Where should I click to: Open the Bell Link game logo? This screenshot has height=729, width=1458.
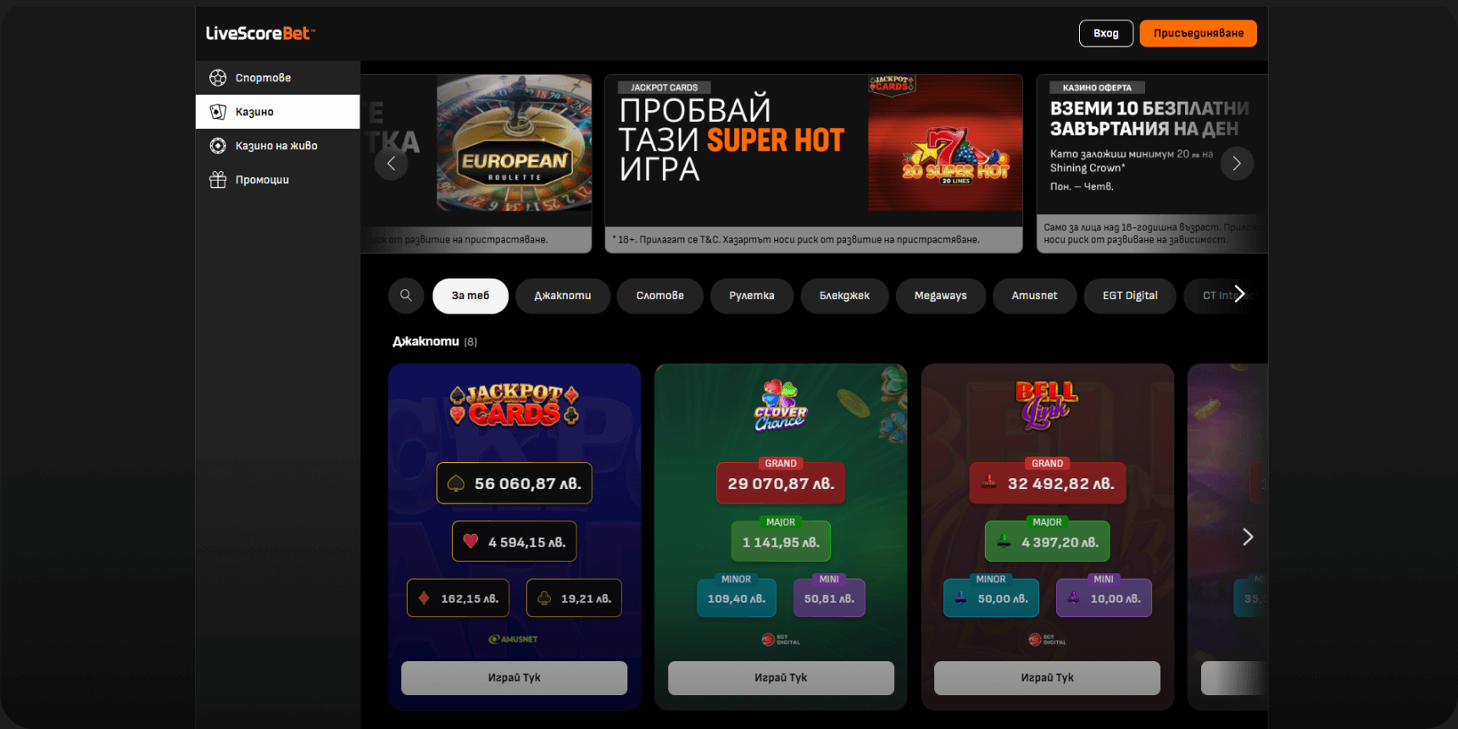pos(1047,404)
